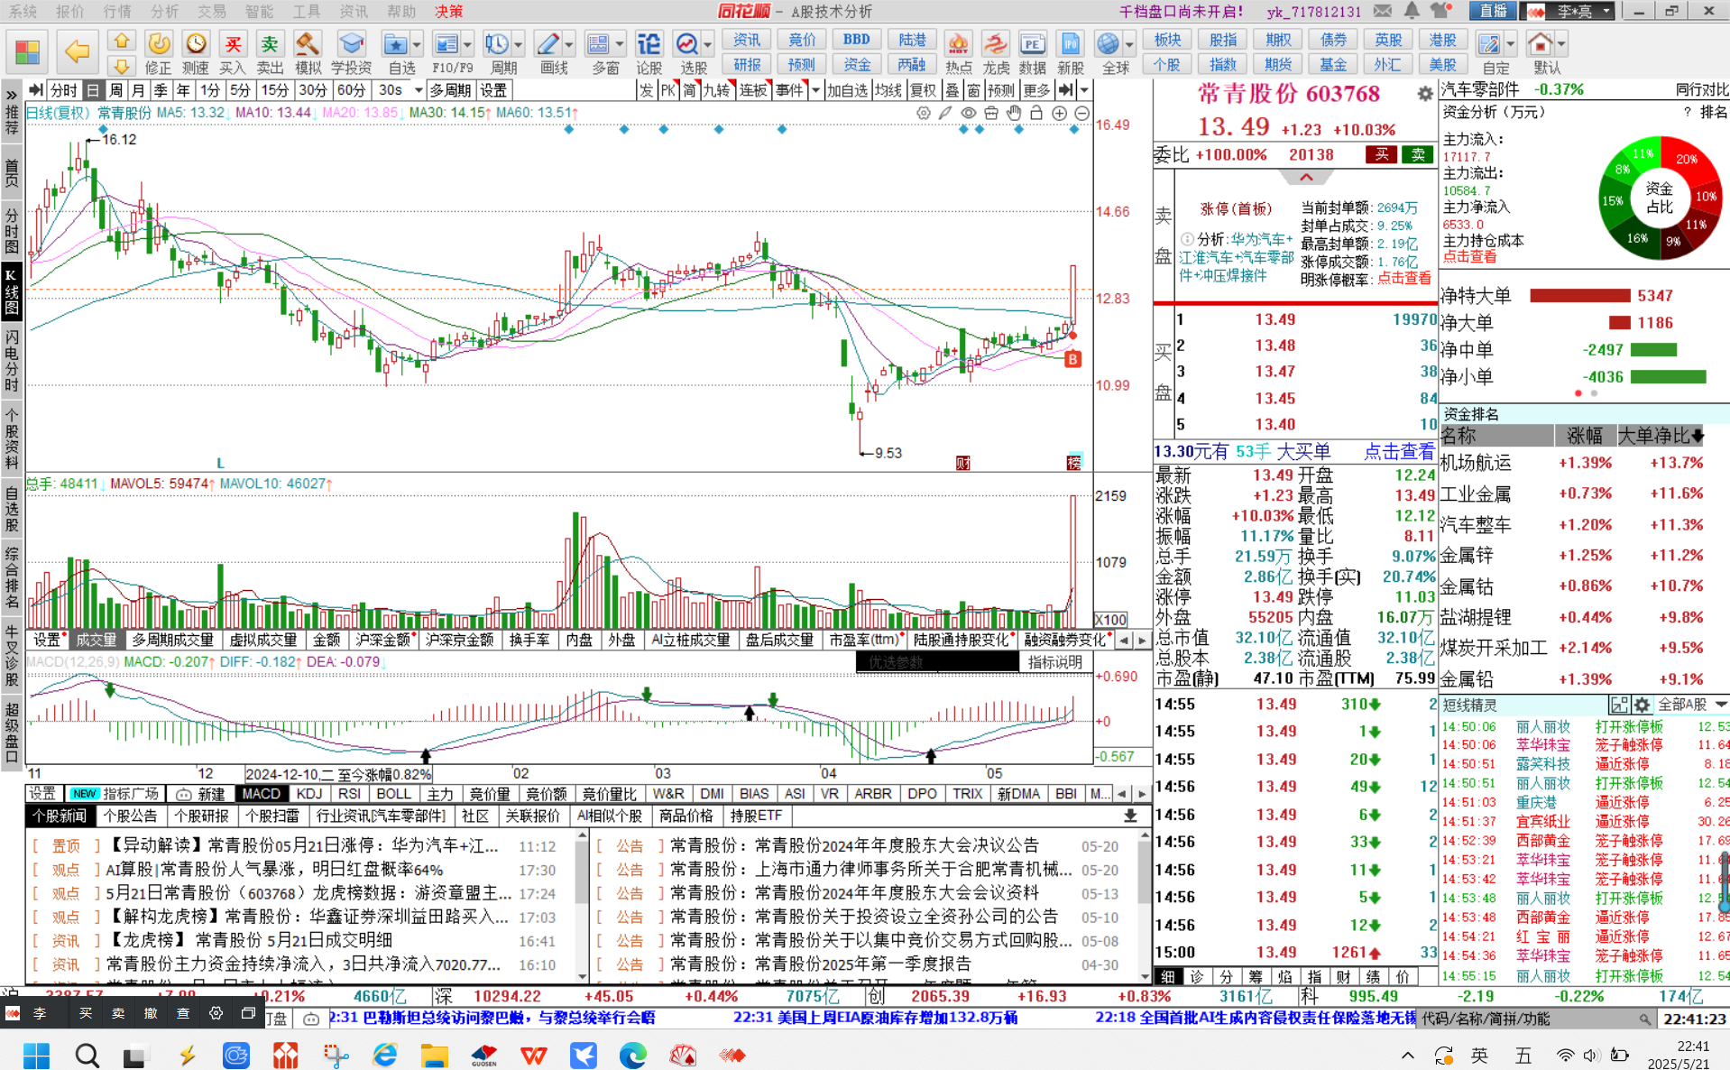This screenshot has height=1070, width=1730.
Task: Switch to KDJ indicator tab
Action: (308, 794)
